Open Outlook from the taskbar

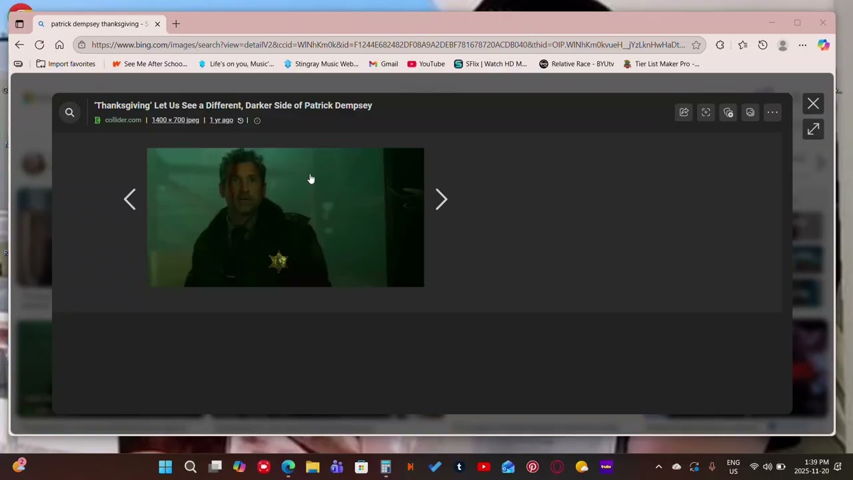coord(508,467)
